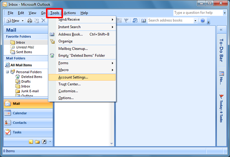Click the Outlook icon in the title bar
This screenshot has width=230, height=157.
(x=5, y=4)
